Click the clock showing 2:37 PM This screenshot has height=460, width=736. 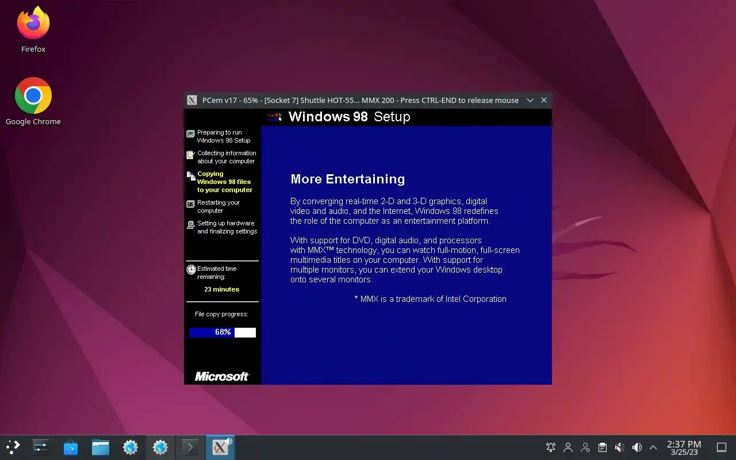684,447
